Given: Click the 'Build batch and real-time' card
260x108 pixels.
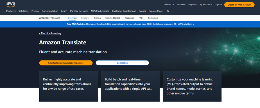Looking at the screenshot, I should (130, 86).
